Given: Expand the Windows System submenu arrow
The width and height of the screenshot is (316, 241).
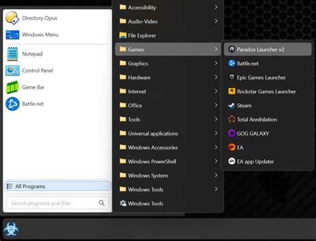Looking at the screenshot, I should pyautogui.click(x=216, y=176).
